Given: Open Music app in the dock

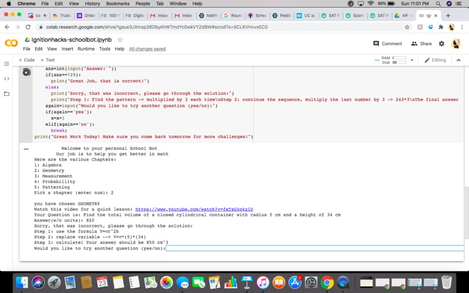Looking at the screenshot, I should tap(263, 282).
